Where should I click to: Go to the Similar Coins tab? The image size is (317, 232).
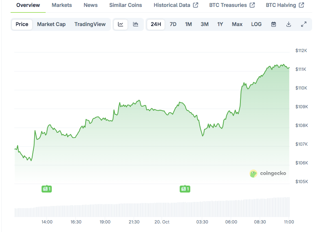coord(125,5)
